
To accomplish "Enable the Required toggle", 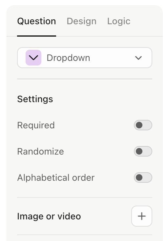I will 143,125.
